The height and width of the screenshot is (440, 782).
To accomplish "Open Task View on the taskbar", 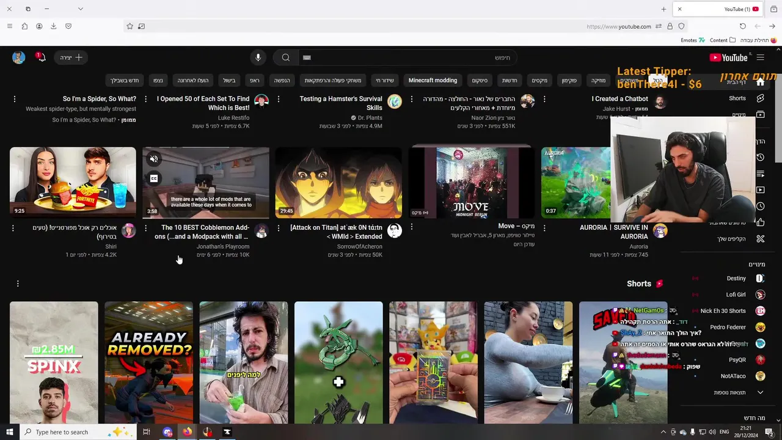I will 147,432.
